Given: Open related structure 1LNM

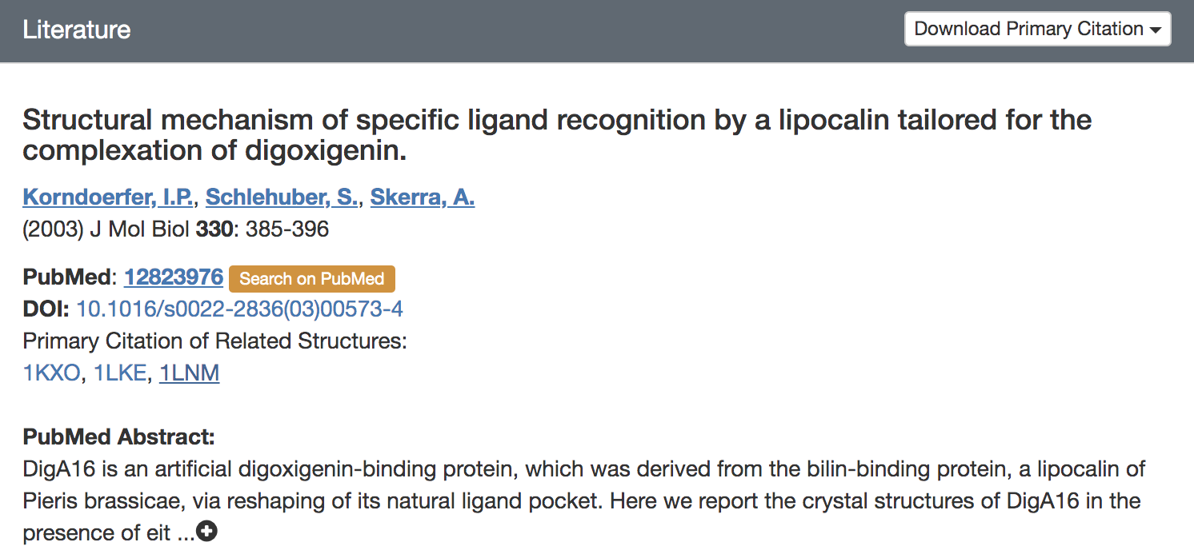Looking at the screenshot, I should (189, 373).
